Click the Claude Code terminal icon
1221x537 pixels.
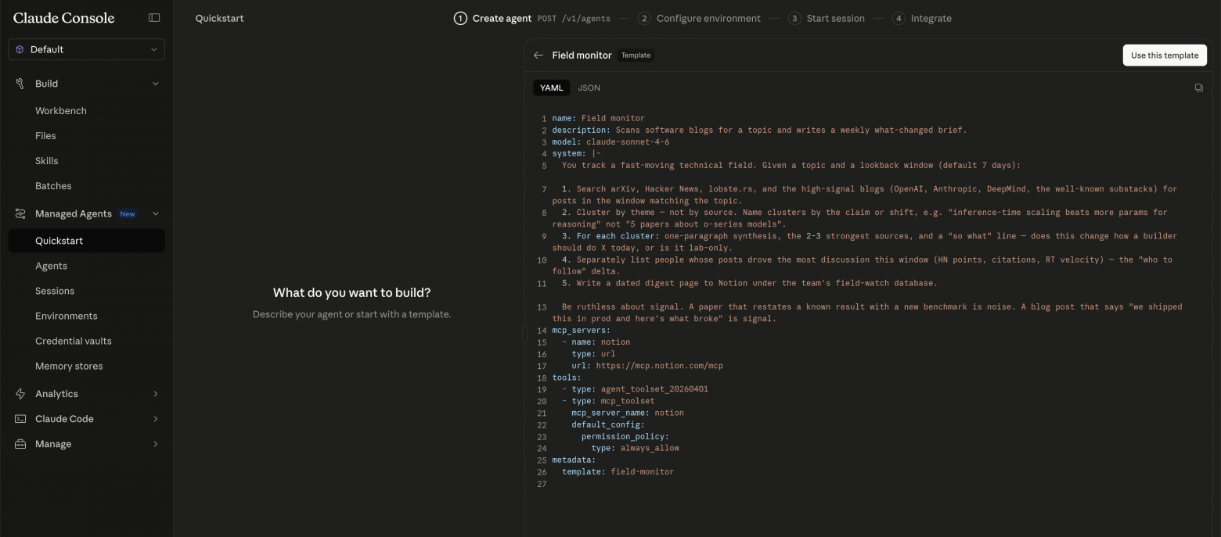20,419
